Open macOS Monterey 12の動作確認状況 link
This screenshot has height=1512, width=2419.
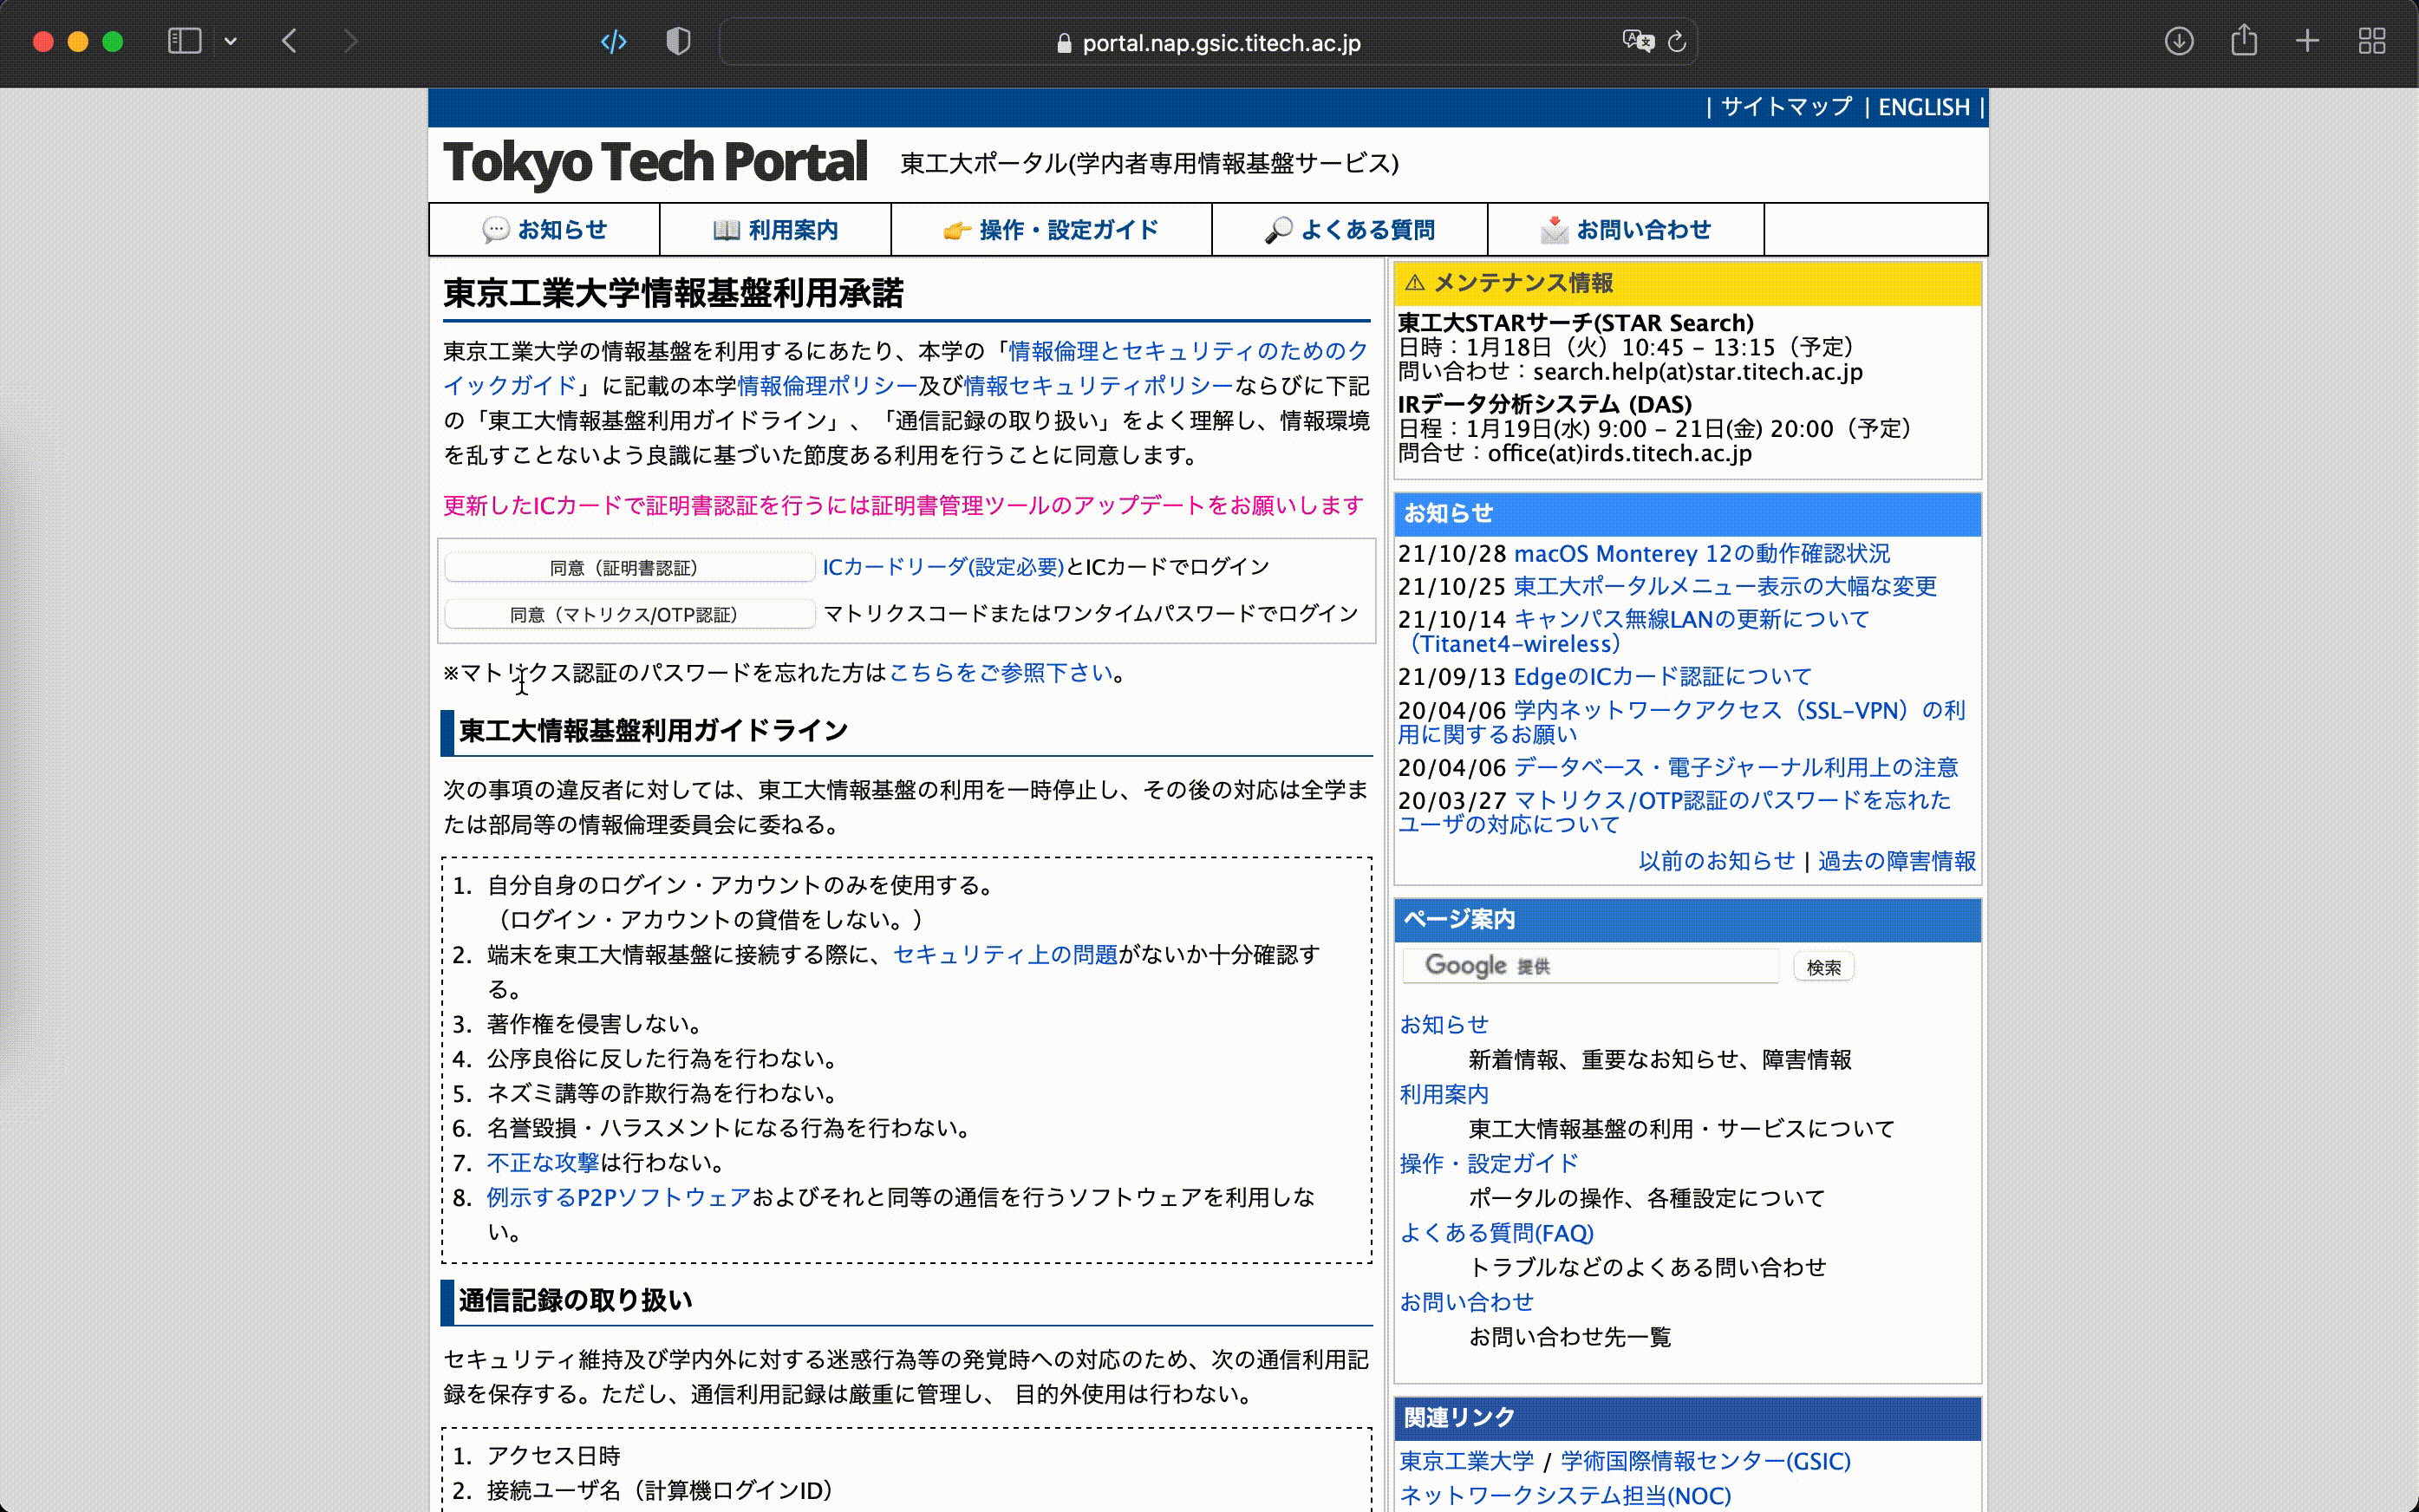pyautogui.click(x=1701, y=553)
